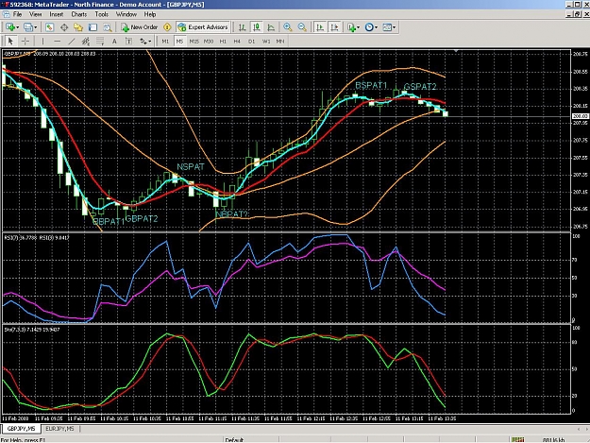Viewport: 590px width, 443px height.
Task: Select the equidistant channel tool
Action: [x=85, y=41]
